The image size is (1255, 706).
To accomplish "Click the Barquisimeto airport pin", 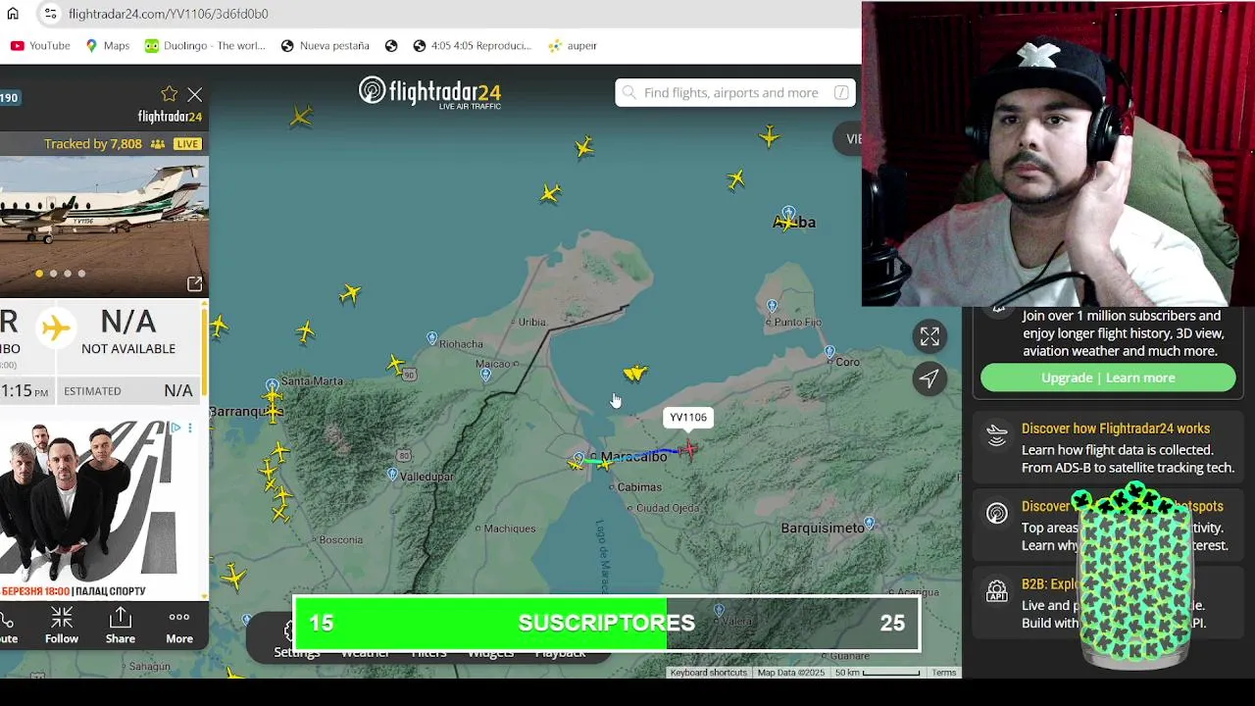I will pos(869,524).
